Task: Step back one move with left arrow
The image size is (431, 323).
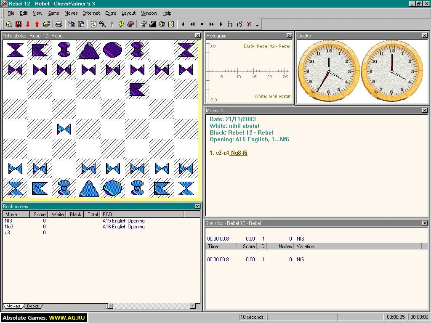Action: [x=183, y=24]
